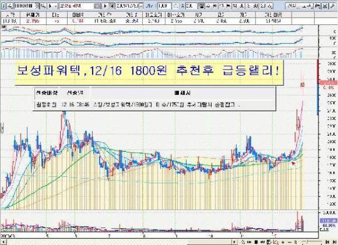
Task: Click the stock code input field
Action: [24, 6]
